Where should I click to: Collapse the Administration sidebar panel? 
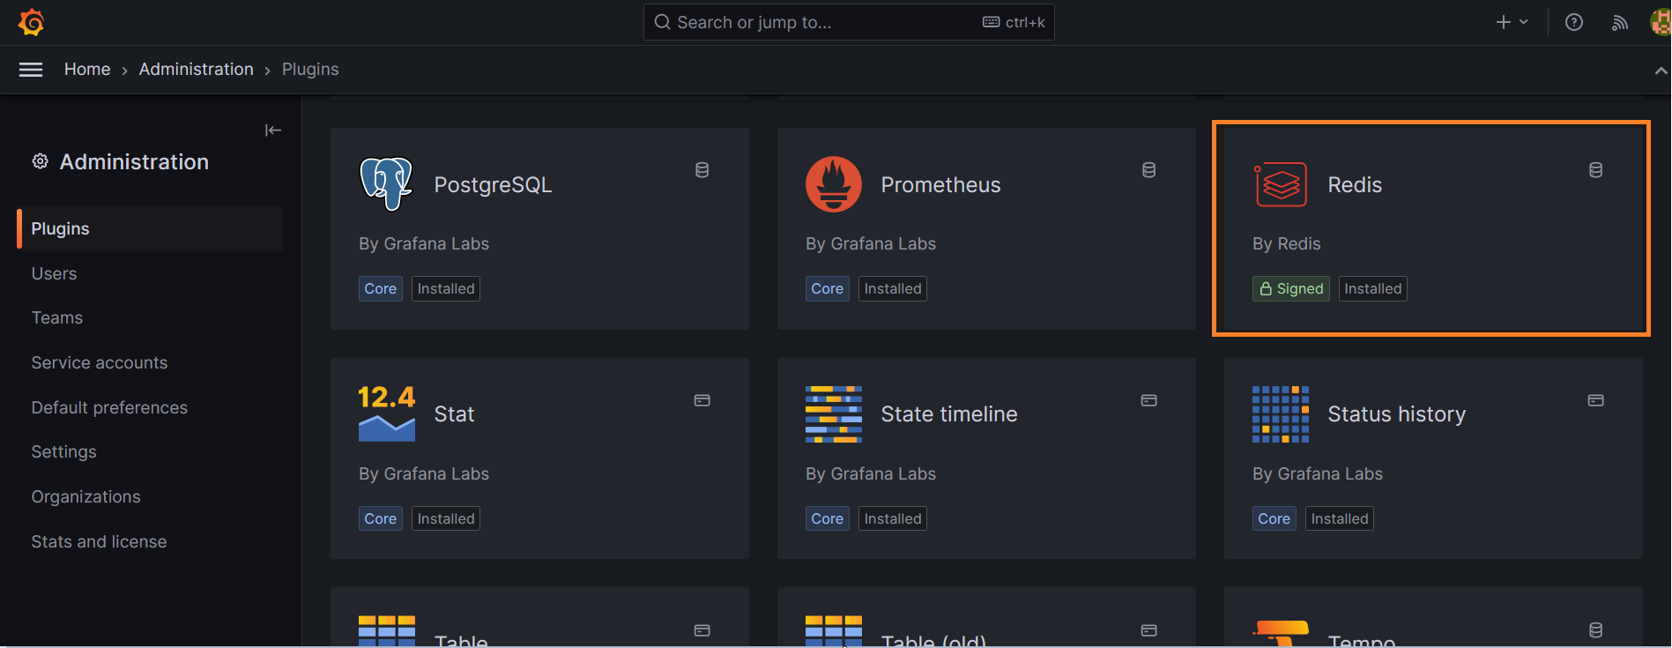coord(273,130)
